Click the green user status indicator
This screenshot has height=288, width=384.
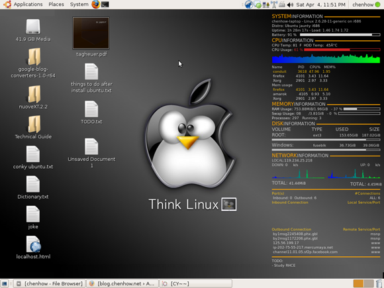(x=378, y=5)
